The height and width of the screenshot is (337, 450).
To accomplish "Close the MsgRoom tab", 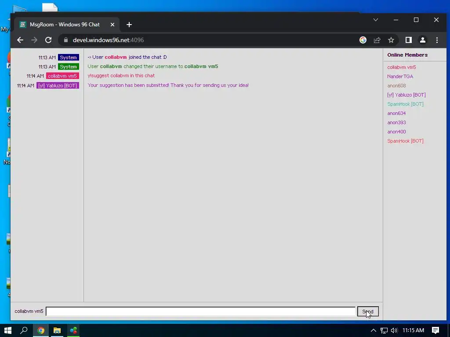I will click(x=112, y=25).
